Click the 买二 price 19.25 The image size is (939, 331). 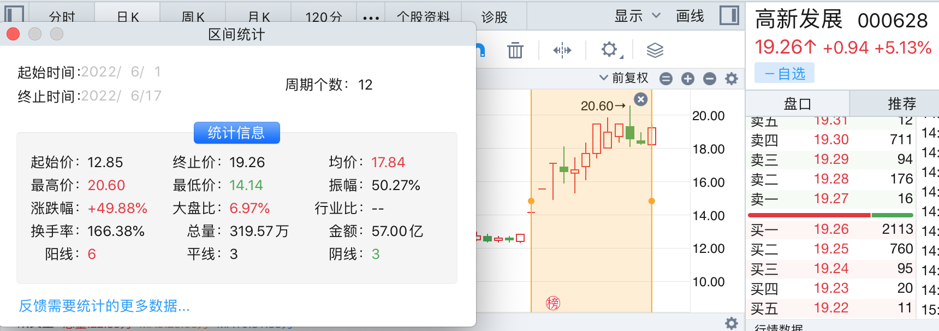pos(831,249)
